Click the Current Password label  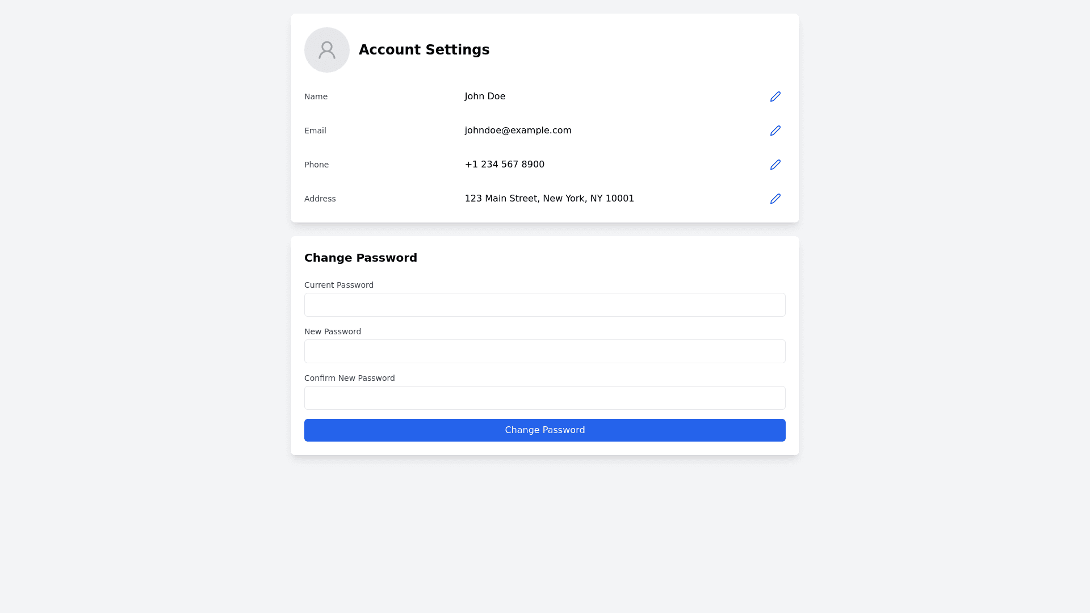click(x=339, y=285)
